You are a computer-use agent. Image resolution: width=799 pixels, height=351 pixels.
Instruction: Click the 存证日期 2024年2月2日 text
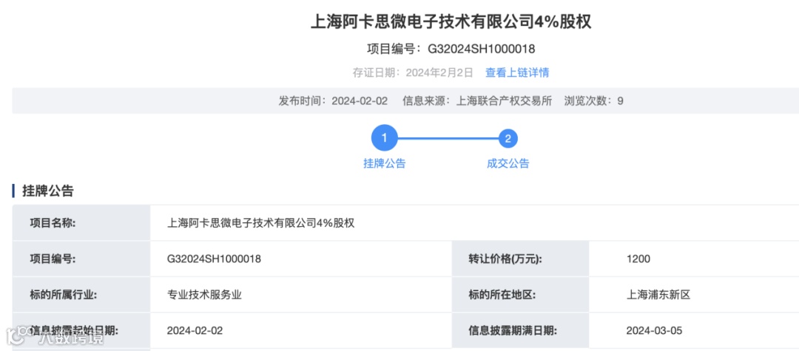coord(414,72)
